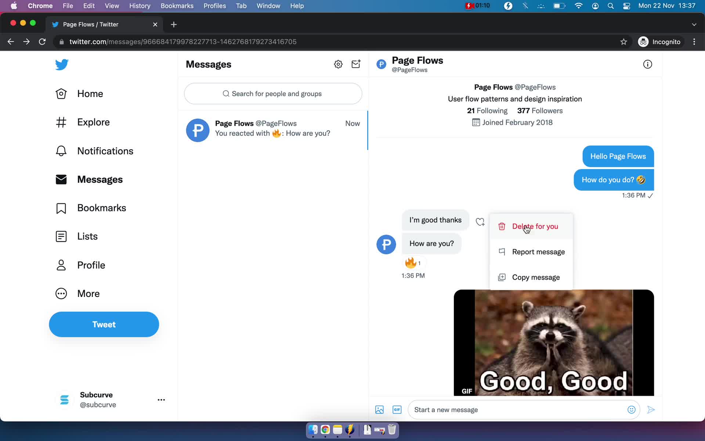705x441 pixels.
Task: Open a new browser tab
Action: pos(174,24)
